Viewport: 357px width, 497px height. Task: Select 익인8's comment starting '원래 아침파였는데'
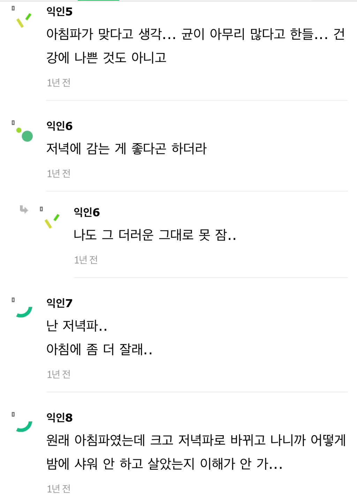[x=196, y=452]
